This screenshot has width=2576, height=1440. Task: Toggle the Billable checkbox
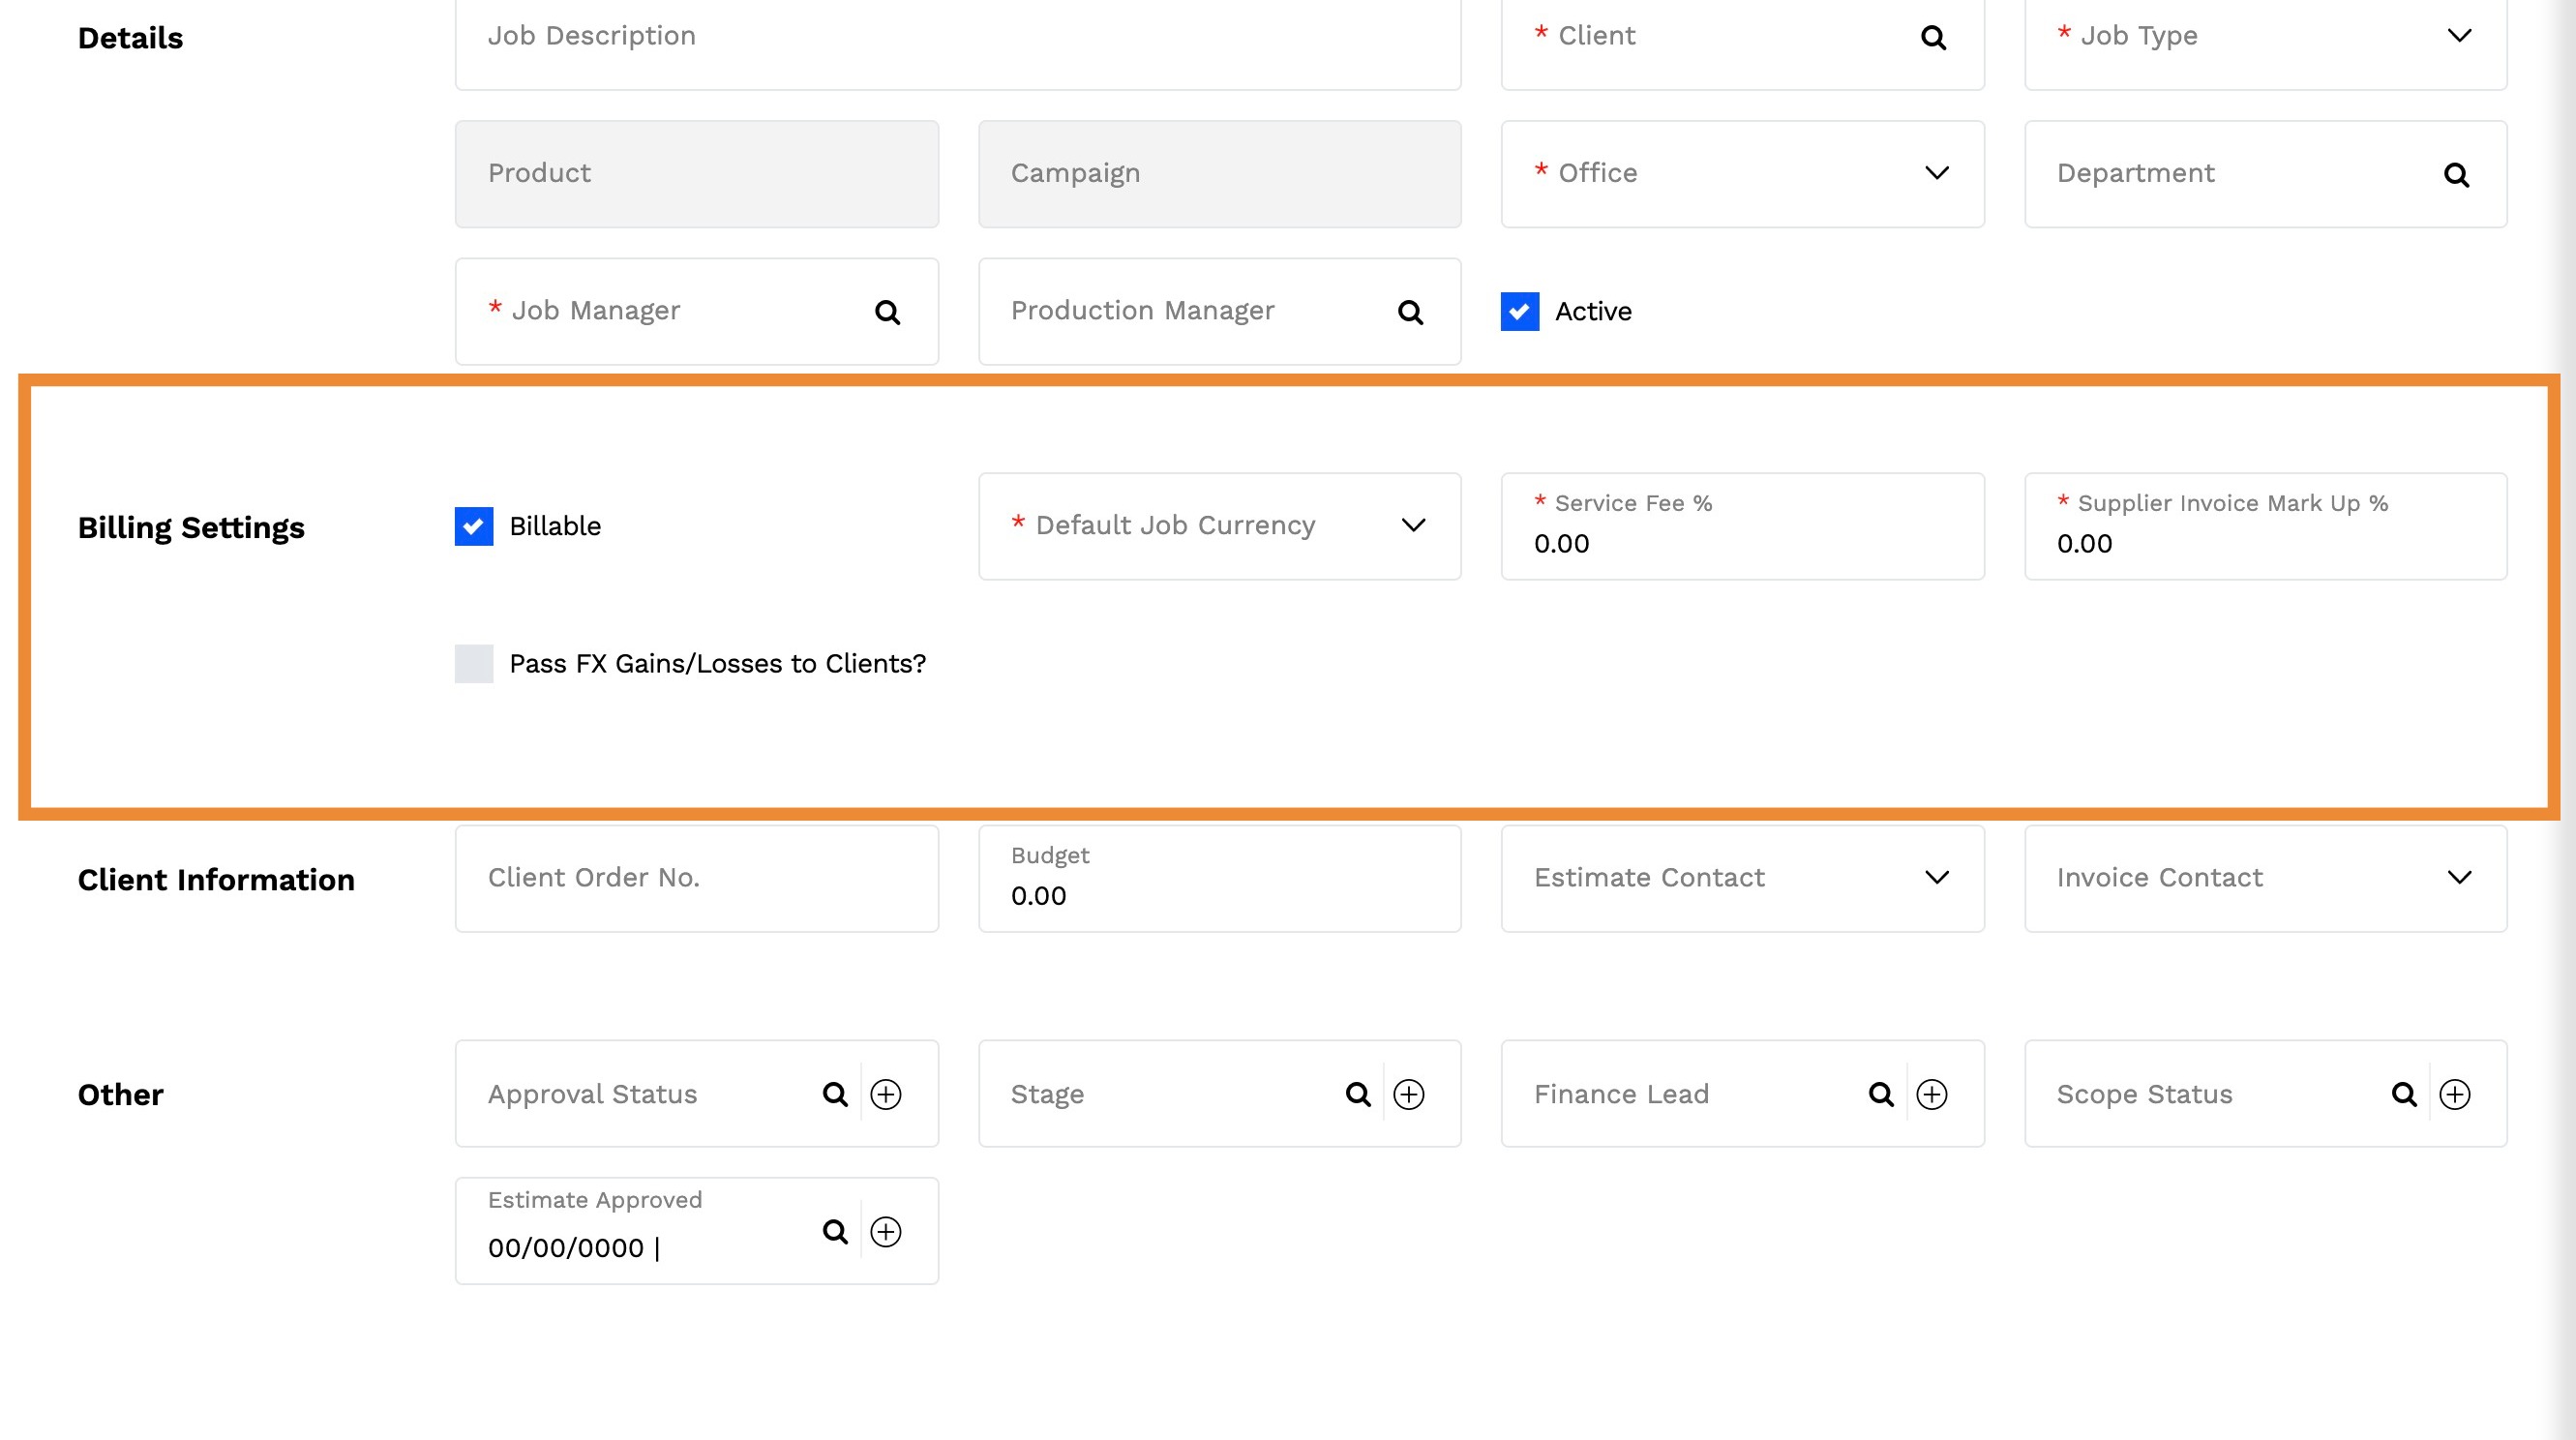point(474,526)
